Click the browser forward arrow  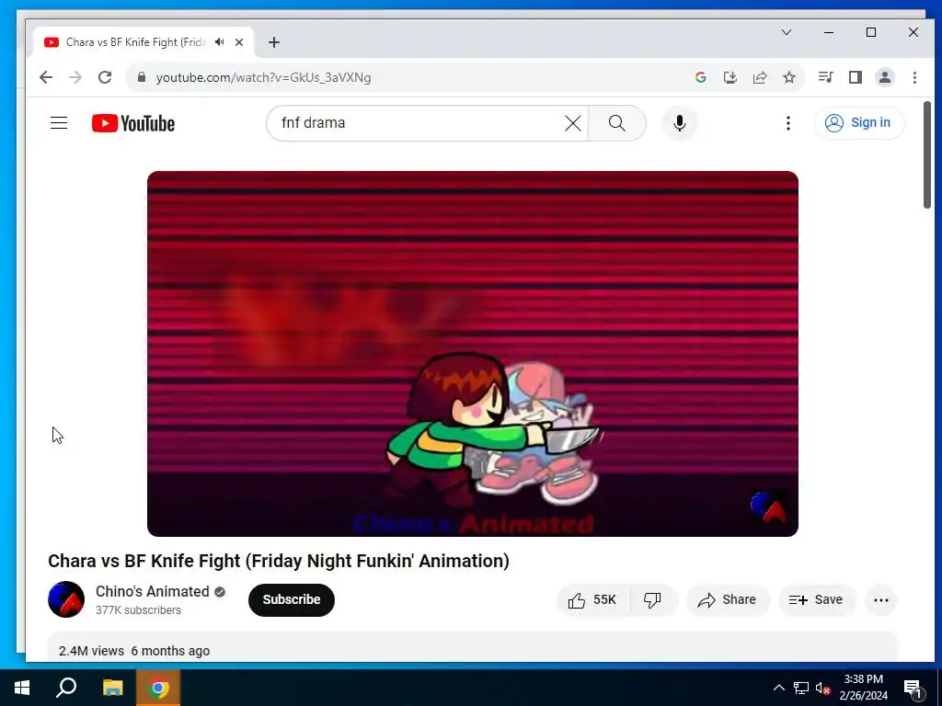pos(75,77)
